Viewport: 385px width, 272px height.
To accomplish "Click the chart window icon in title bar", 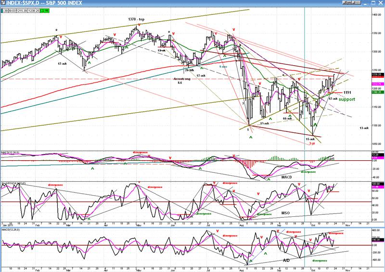I will (3, 2).
